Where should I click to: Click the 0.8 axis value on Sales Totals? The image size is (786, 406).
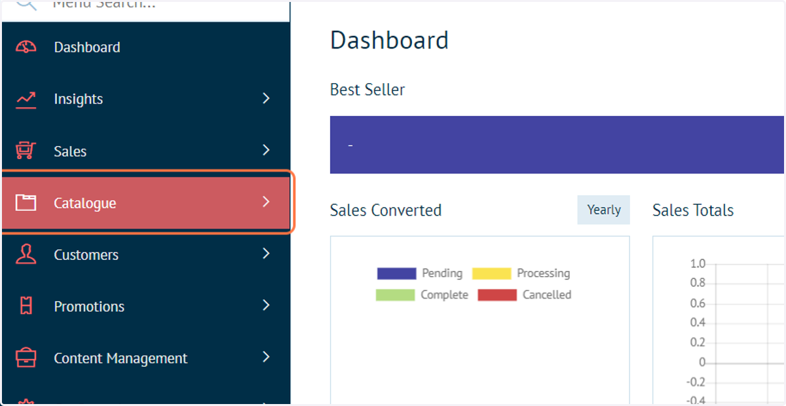698,283
